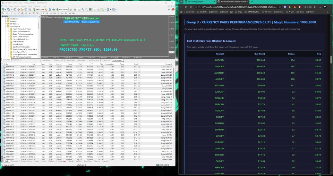Open the File menu in MetaTrader
This screenshot has height=176, width=333.
click(x=6, y=6)
